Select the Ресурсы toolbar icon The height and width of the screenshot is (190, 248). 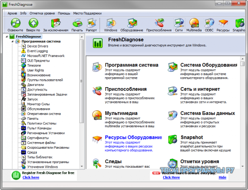click(223, 23)
